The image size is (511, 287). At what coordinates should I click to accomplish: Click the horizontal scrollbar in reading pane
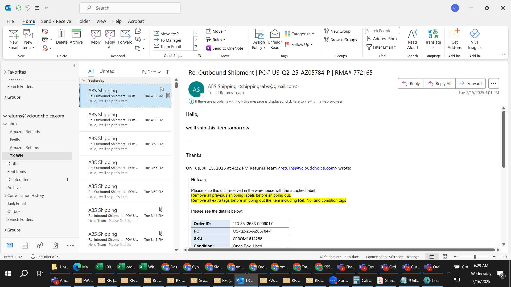[x=341, y=250]
